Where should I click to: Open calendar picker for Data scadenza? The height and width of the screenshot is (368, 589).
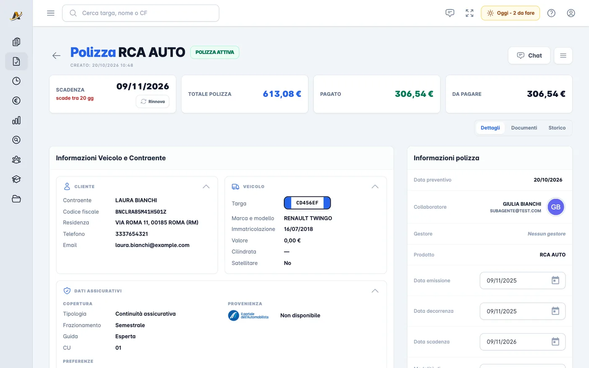point(555,342)
